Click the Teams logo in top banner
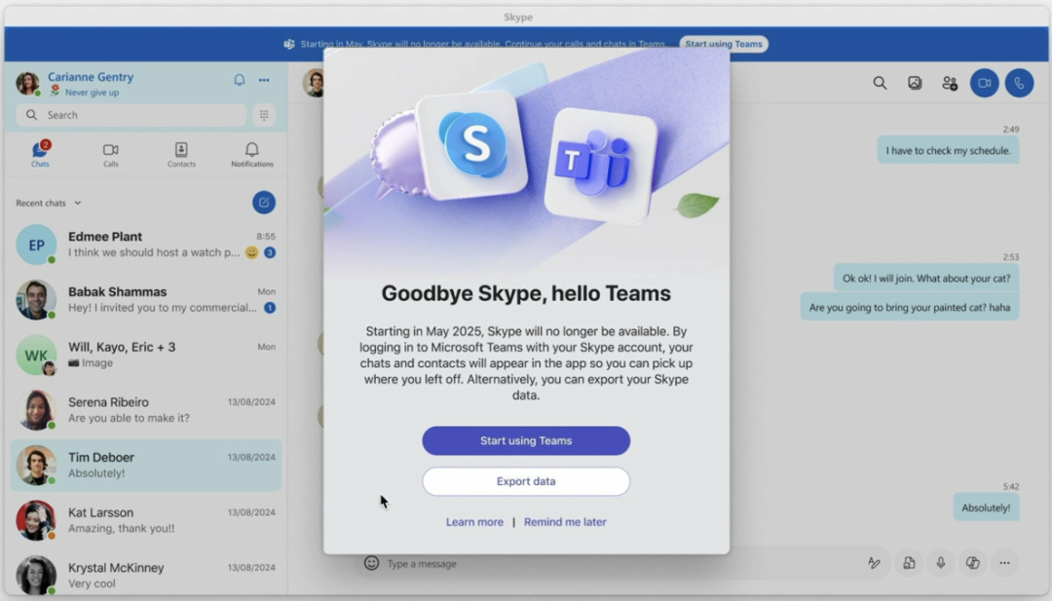1052x601 pixels. click(x=289, y=44)
